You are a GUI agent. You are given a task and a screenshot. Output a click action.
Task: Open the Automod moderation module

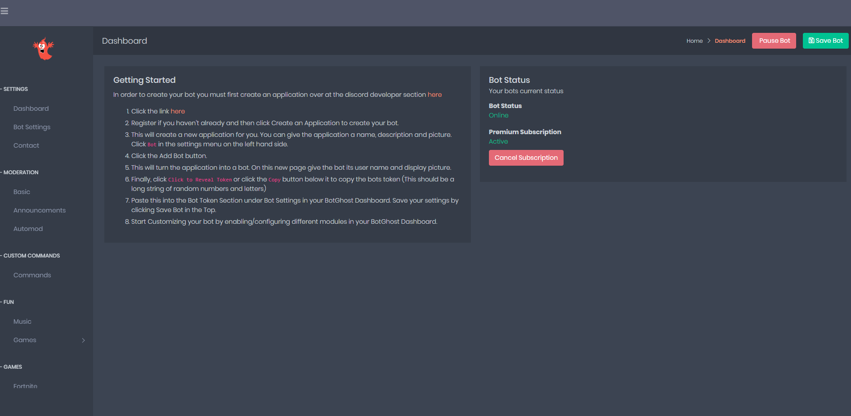tap(28, 229)
